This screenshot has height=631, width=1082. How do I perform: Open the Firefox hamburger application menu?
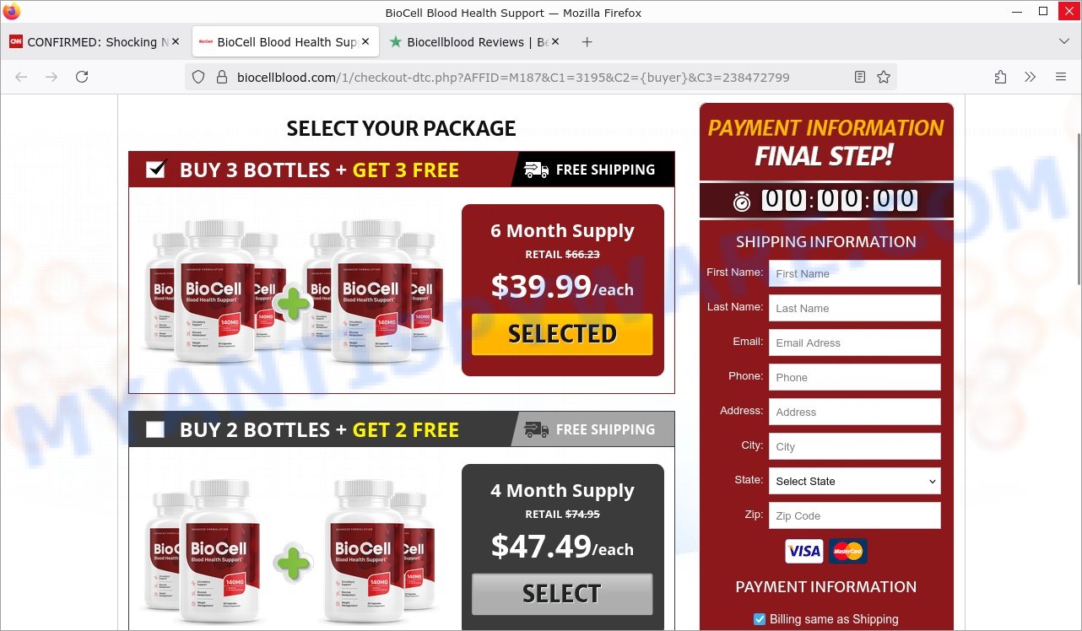tap(1061, 77)
